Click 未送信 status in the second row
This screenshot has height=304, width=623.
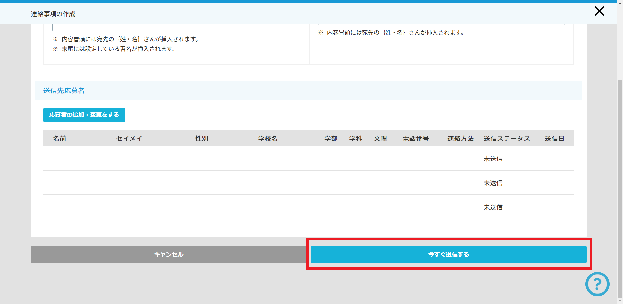pos(493,183)
